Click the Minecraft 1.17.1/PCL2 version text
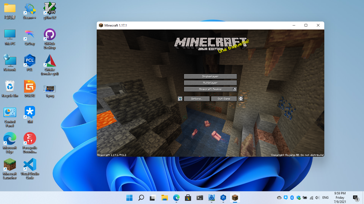 (x=112, y=155)
